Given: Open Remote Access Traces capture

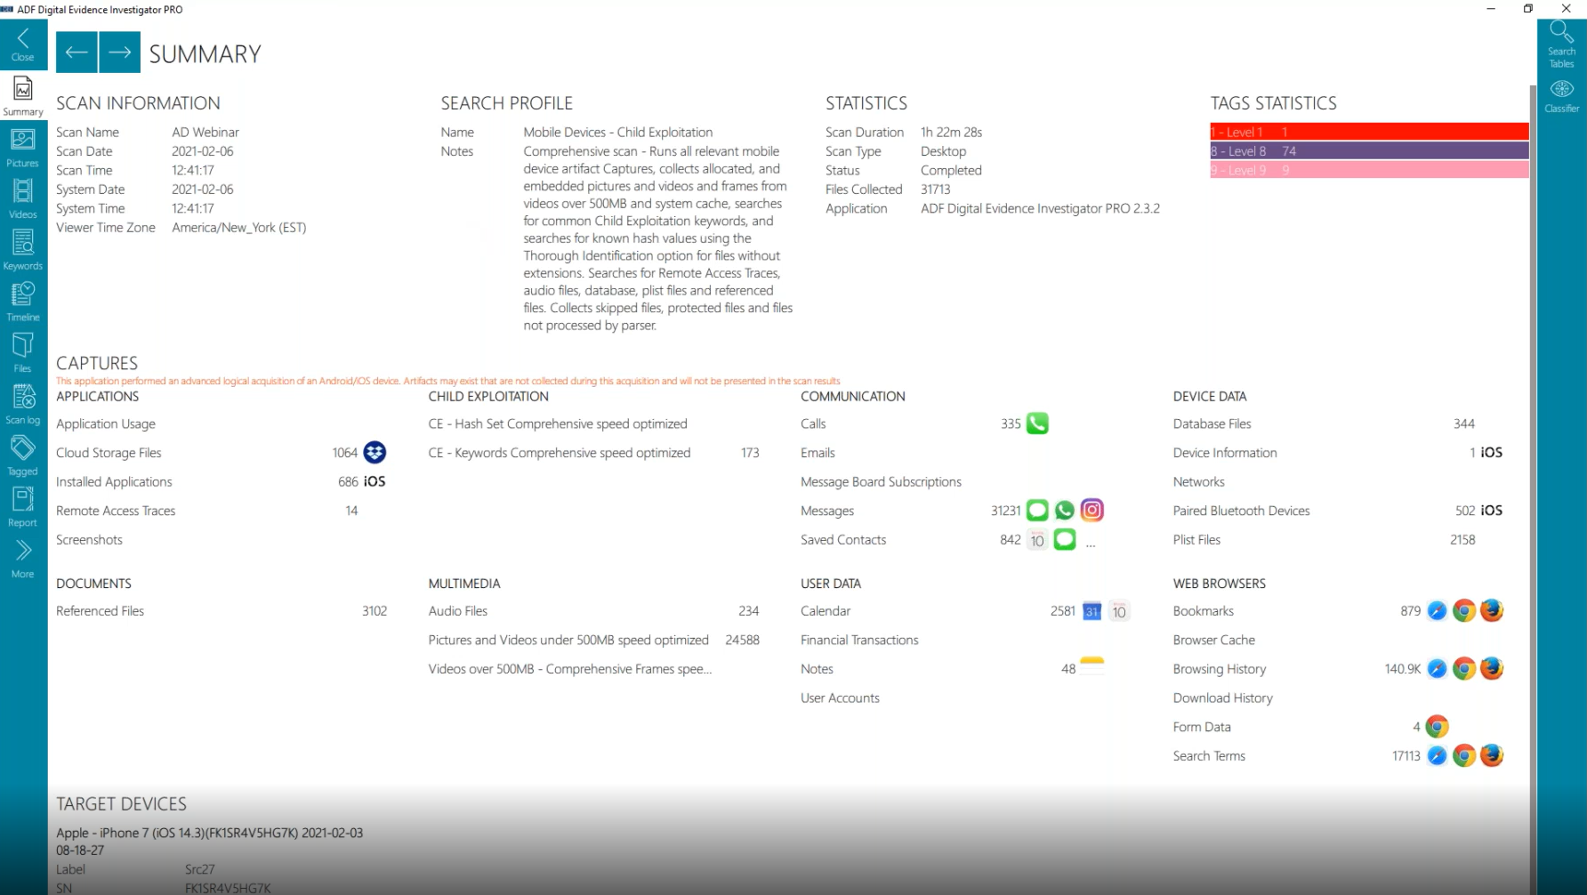Looking at the screenshot, I should [116, 511].
